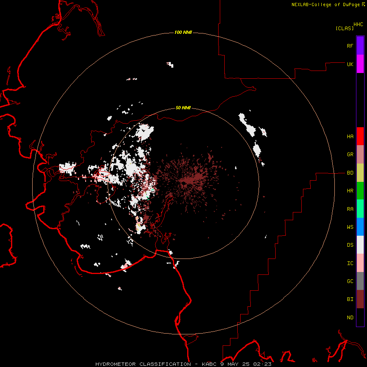The image size is (367, 367).
Task: Click the BI legend label
Action: [x=350, y=299]
